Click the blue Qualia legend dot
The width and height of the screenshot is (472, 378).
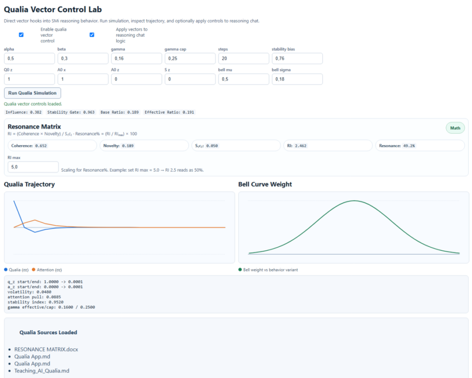point(6,270)
